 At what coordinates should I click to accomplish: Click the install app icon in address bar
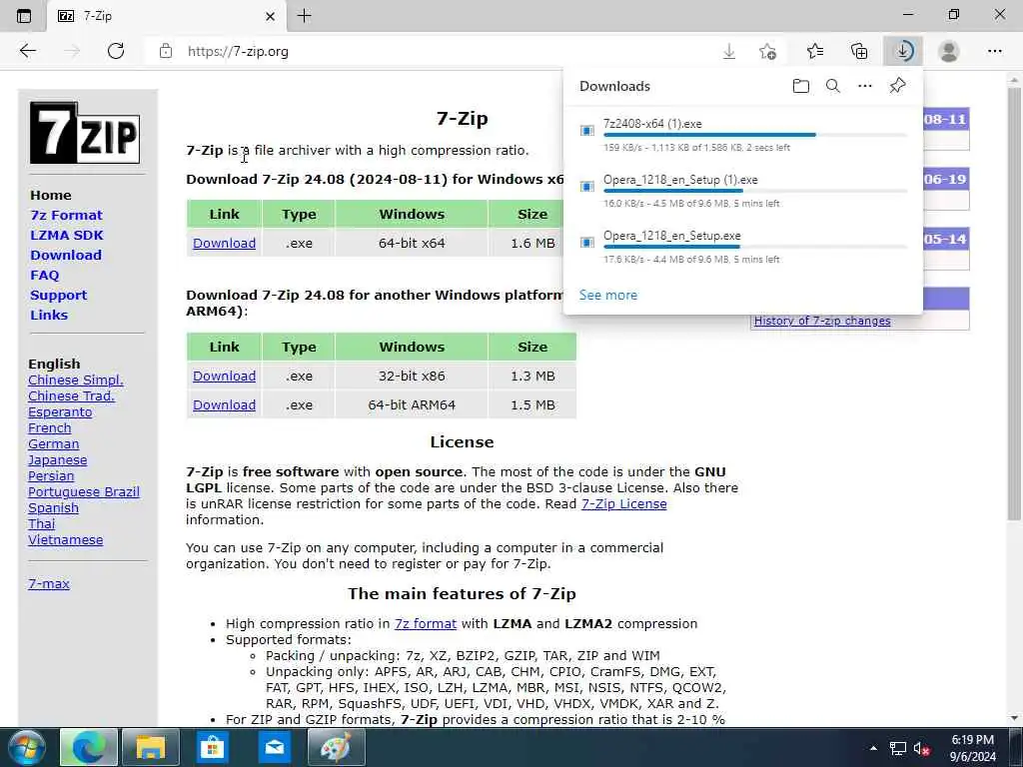coord(728,52)
